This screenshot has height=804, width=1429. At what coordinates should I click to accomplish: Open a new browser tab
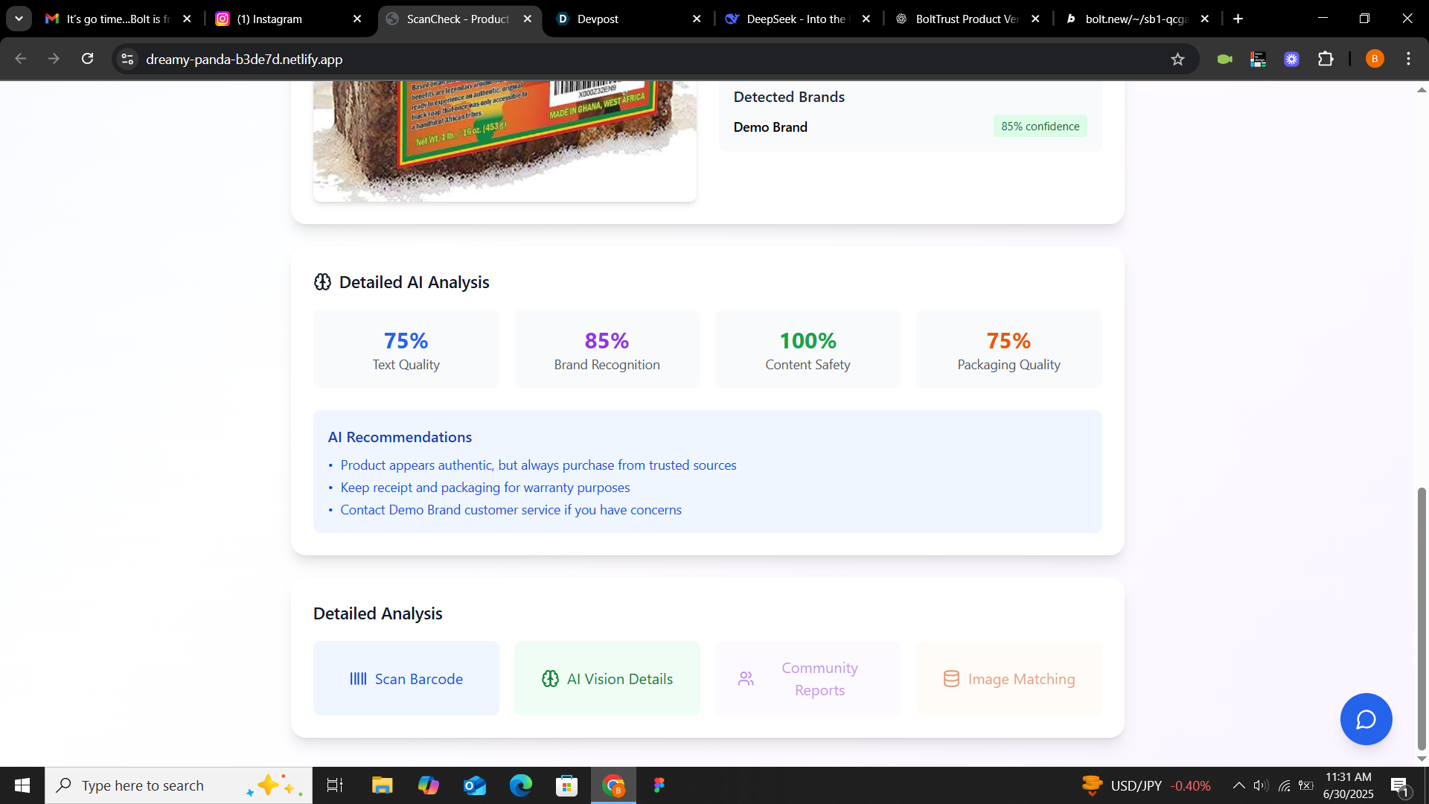click(1238, 19)
